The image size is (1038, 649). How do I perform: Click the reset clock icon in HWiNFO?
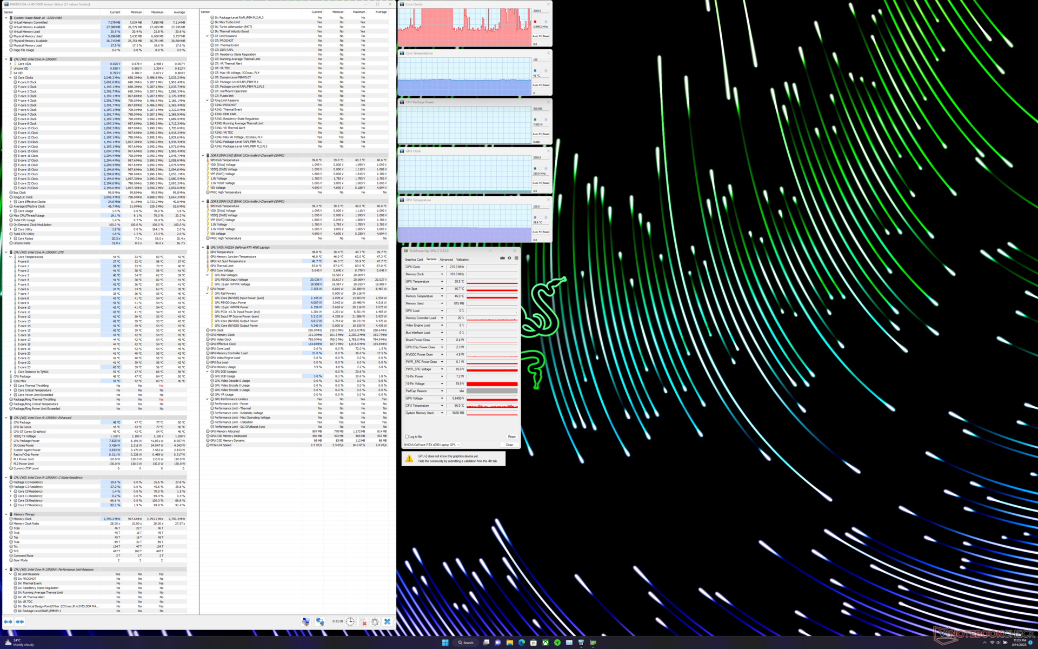click(350, 621)
